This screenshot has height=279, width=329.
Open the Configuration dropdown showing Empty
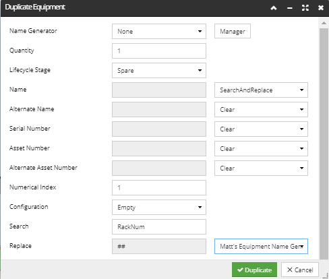pyautogui.click(x=159, y=208)
